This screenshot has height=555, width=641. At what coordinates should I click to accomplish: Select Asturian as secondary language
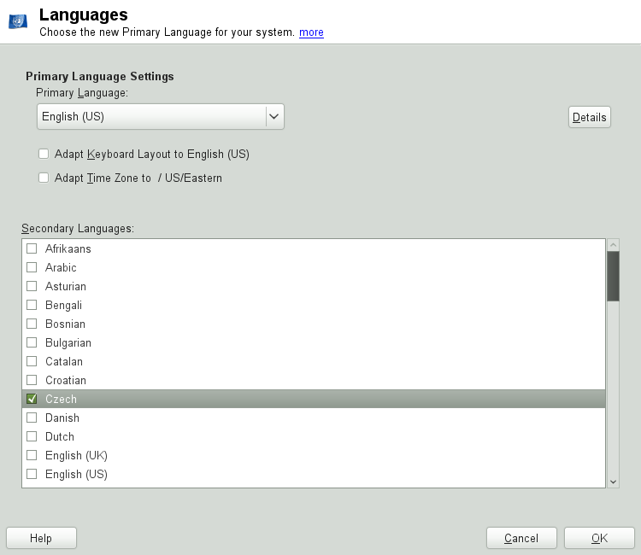(x=32, y=286)
